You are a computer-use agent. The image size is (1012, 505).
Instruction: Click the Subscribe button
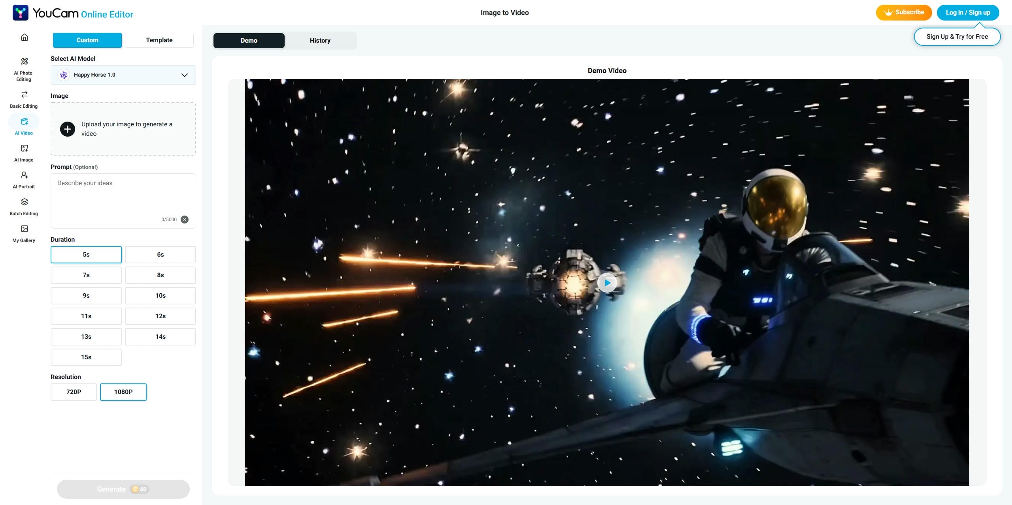(x=904, y=12)
